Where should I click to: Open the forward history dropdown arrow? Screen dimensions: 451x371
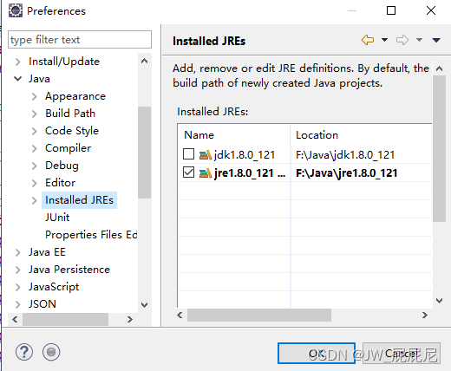[x=419, y=40]
